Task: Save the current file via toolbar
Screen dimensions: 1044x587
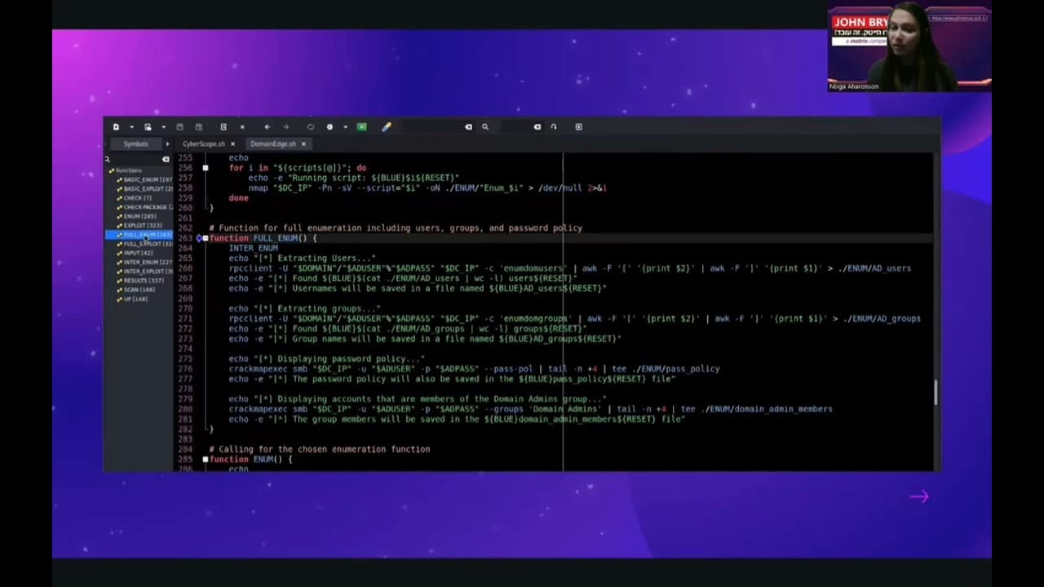Action: [x=180, y=127]
